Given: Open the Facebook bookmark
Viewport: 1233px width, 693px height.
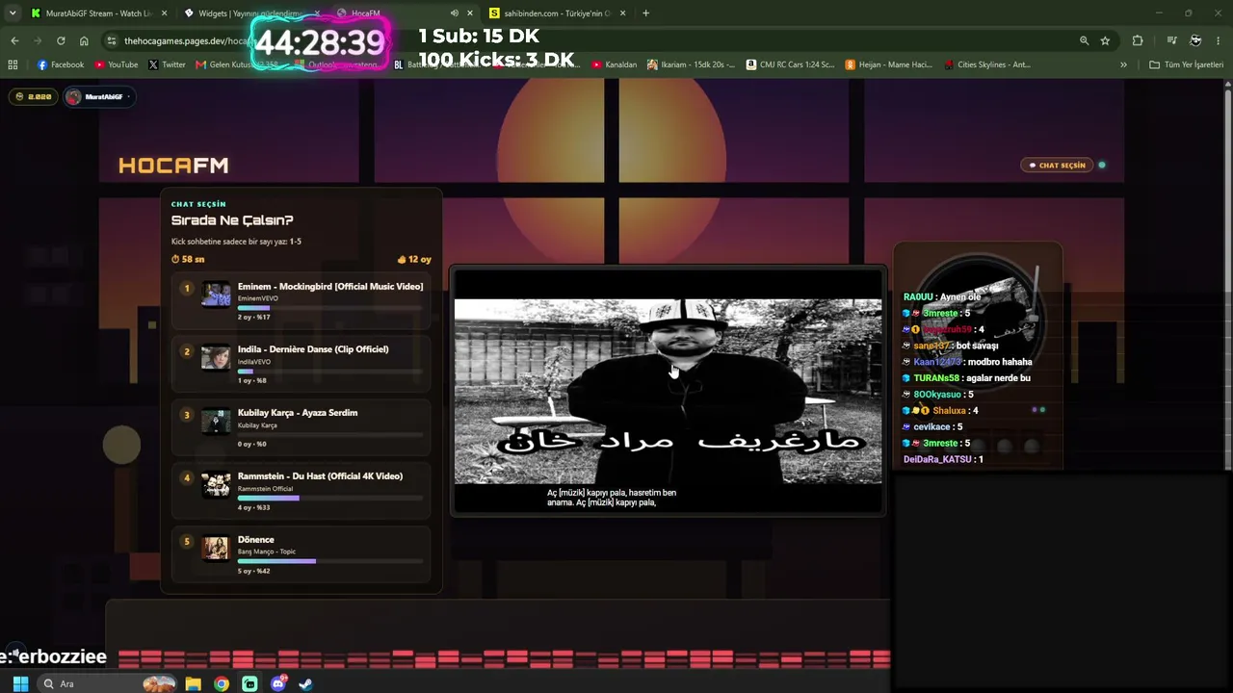Looking at the screenshot, I should (61, 64).
